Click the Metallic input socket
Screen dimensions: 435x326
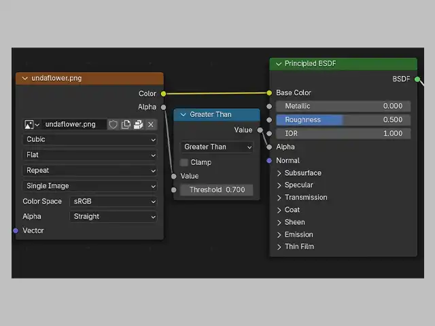tap(269, 106)
